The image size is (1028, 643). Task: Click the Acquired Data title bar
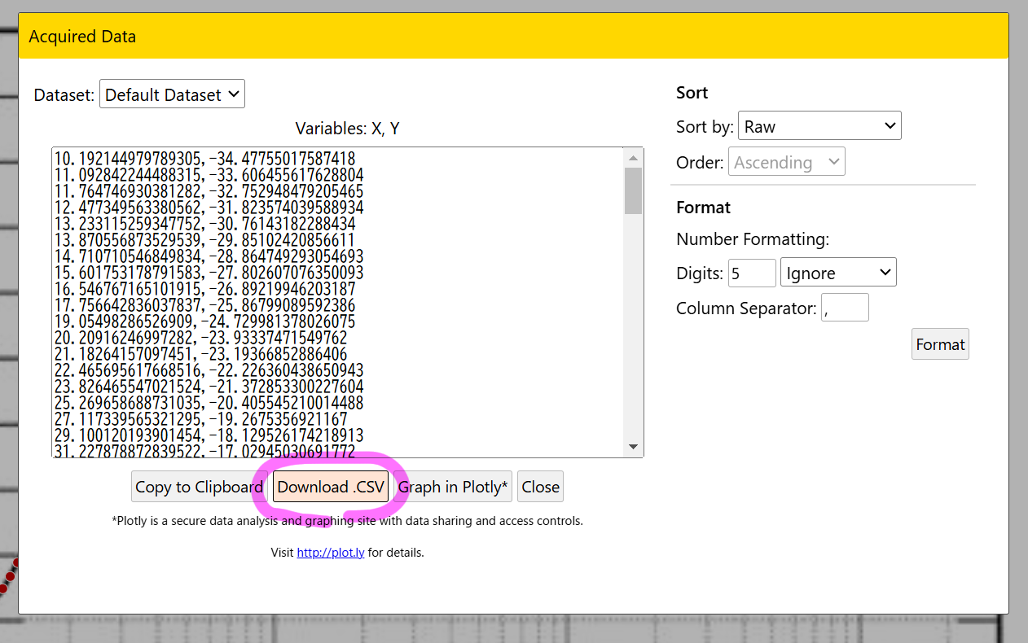(x=513, y=37)
